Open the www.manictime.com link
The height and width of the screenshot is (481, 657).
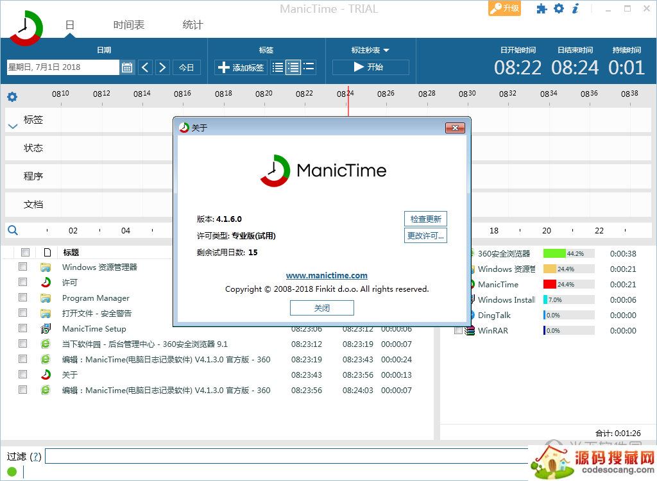click(x=327, y=275)
